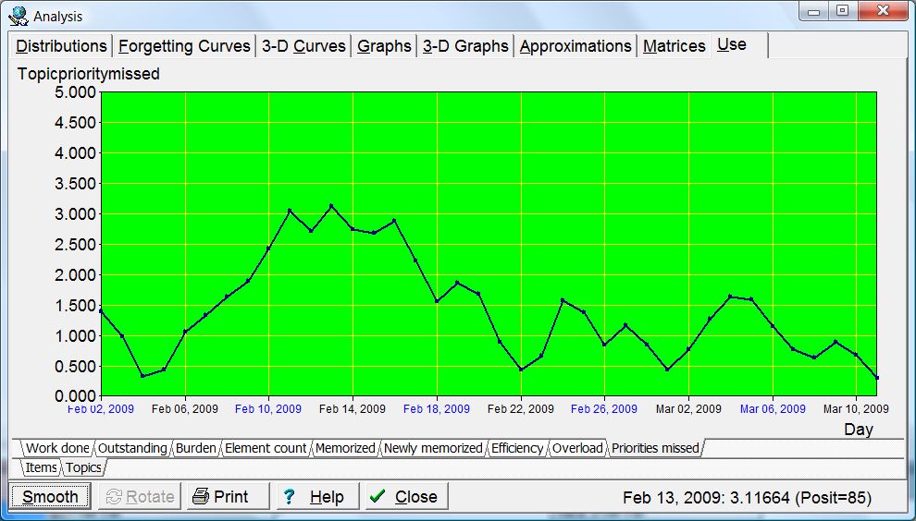Select the Items sub-tab
916x521 pixels.
click(x=41, y=467)
